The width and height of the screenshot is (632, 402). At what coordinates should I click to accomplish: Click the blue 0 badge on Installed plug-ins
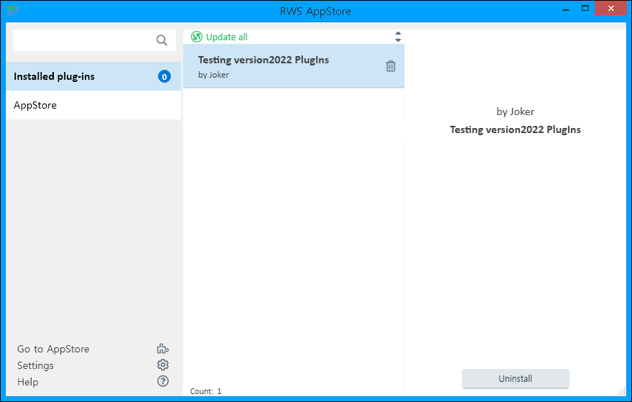164,76
